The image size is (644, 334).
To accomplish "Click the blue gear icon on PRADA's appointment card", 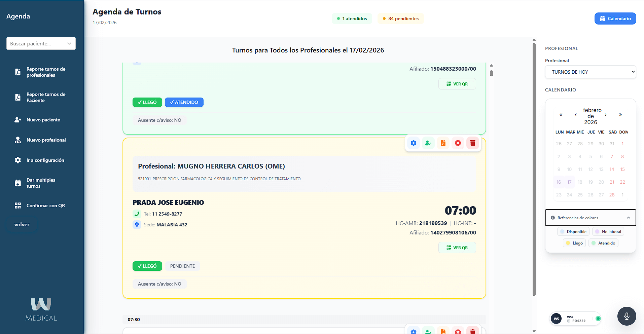I will click(x=414, y=143).
